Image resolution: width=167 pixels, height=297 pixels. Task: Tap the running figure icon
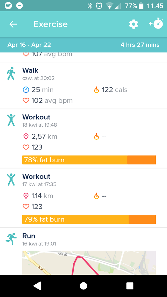pyautogui.click(x=11, y=239)
